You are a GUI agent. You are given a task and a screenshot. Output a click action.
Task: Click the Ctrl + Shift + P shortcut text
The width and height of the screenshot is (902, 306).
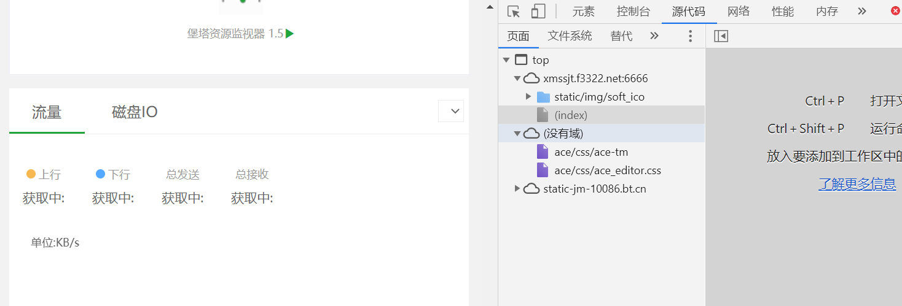806,129
